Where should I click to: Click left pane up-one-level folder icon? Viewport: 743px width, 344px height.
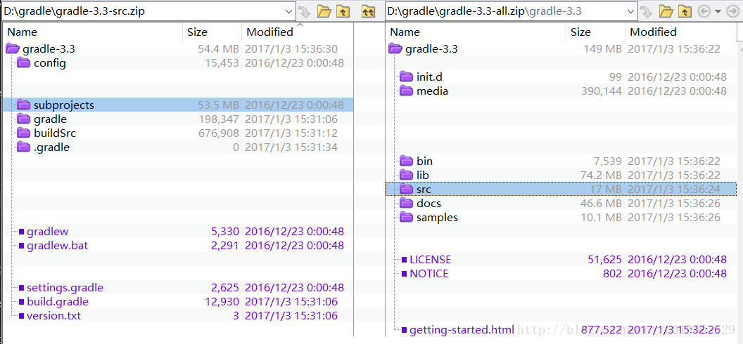click(343, 11)
